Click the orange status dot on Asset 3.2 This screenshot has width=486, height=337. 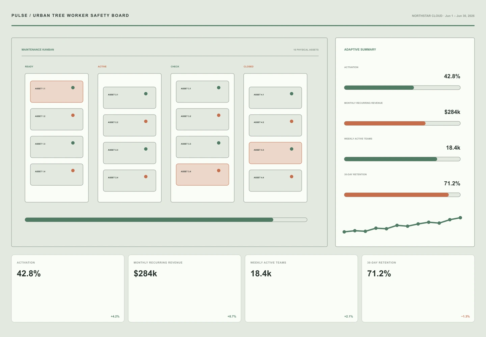(219, 115)
